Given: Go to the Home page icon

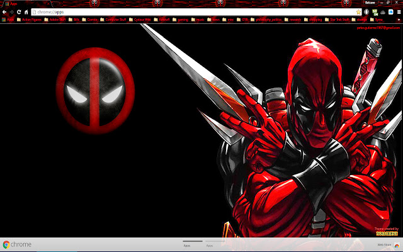Looking at the screenshot, I should coord(26,12).
